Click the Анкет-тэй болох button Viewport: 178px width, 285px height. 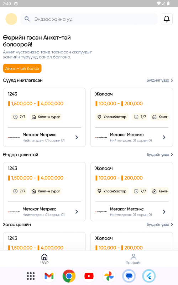[22, 68]
